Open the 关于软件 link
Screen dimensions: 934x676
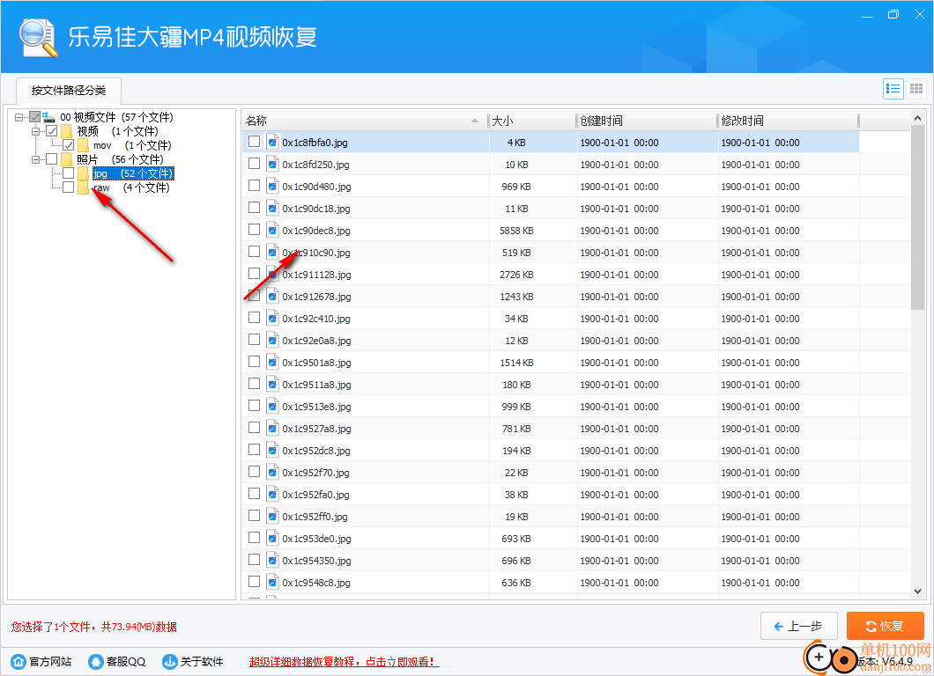[202, 662]
